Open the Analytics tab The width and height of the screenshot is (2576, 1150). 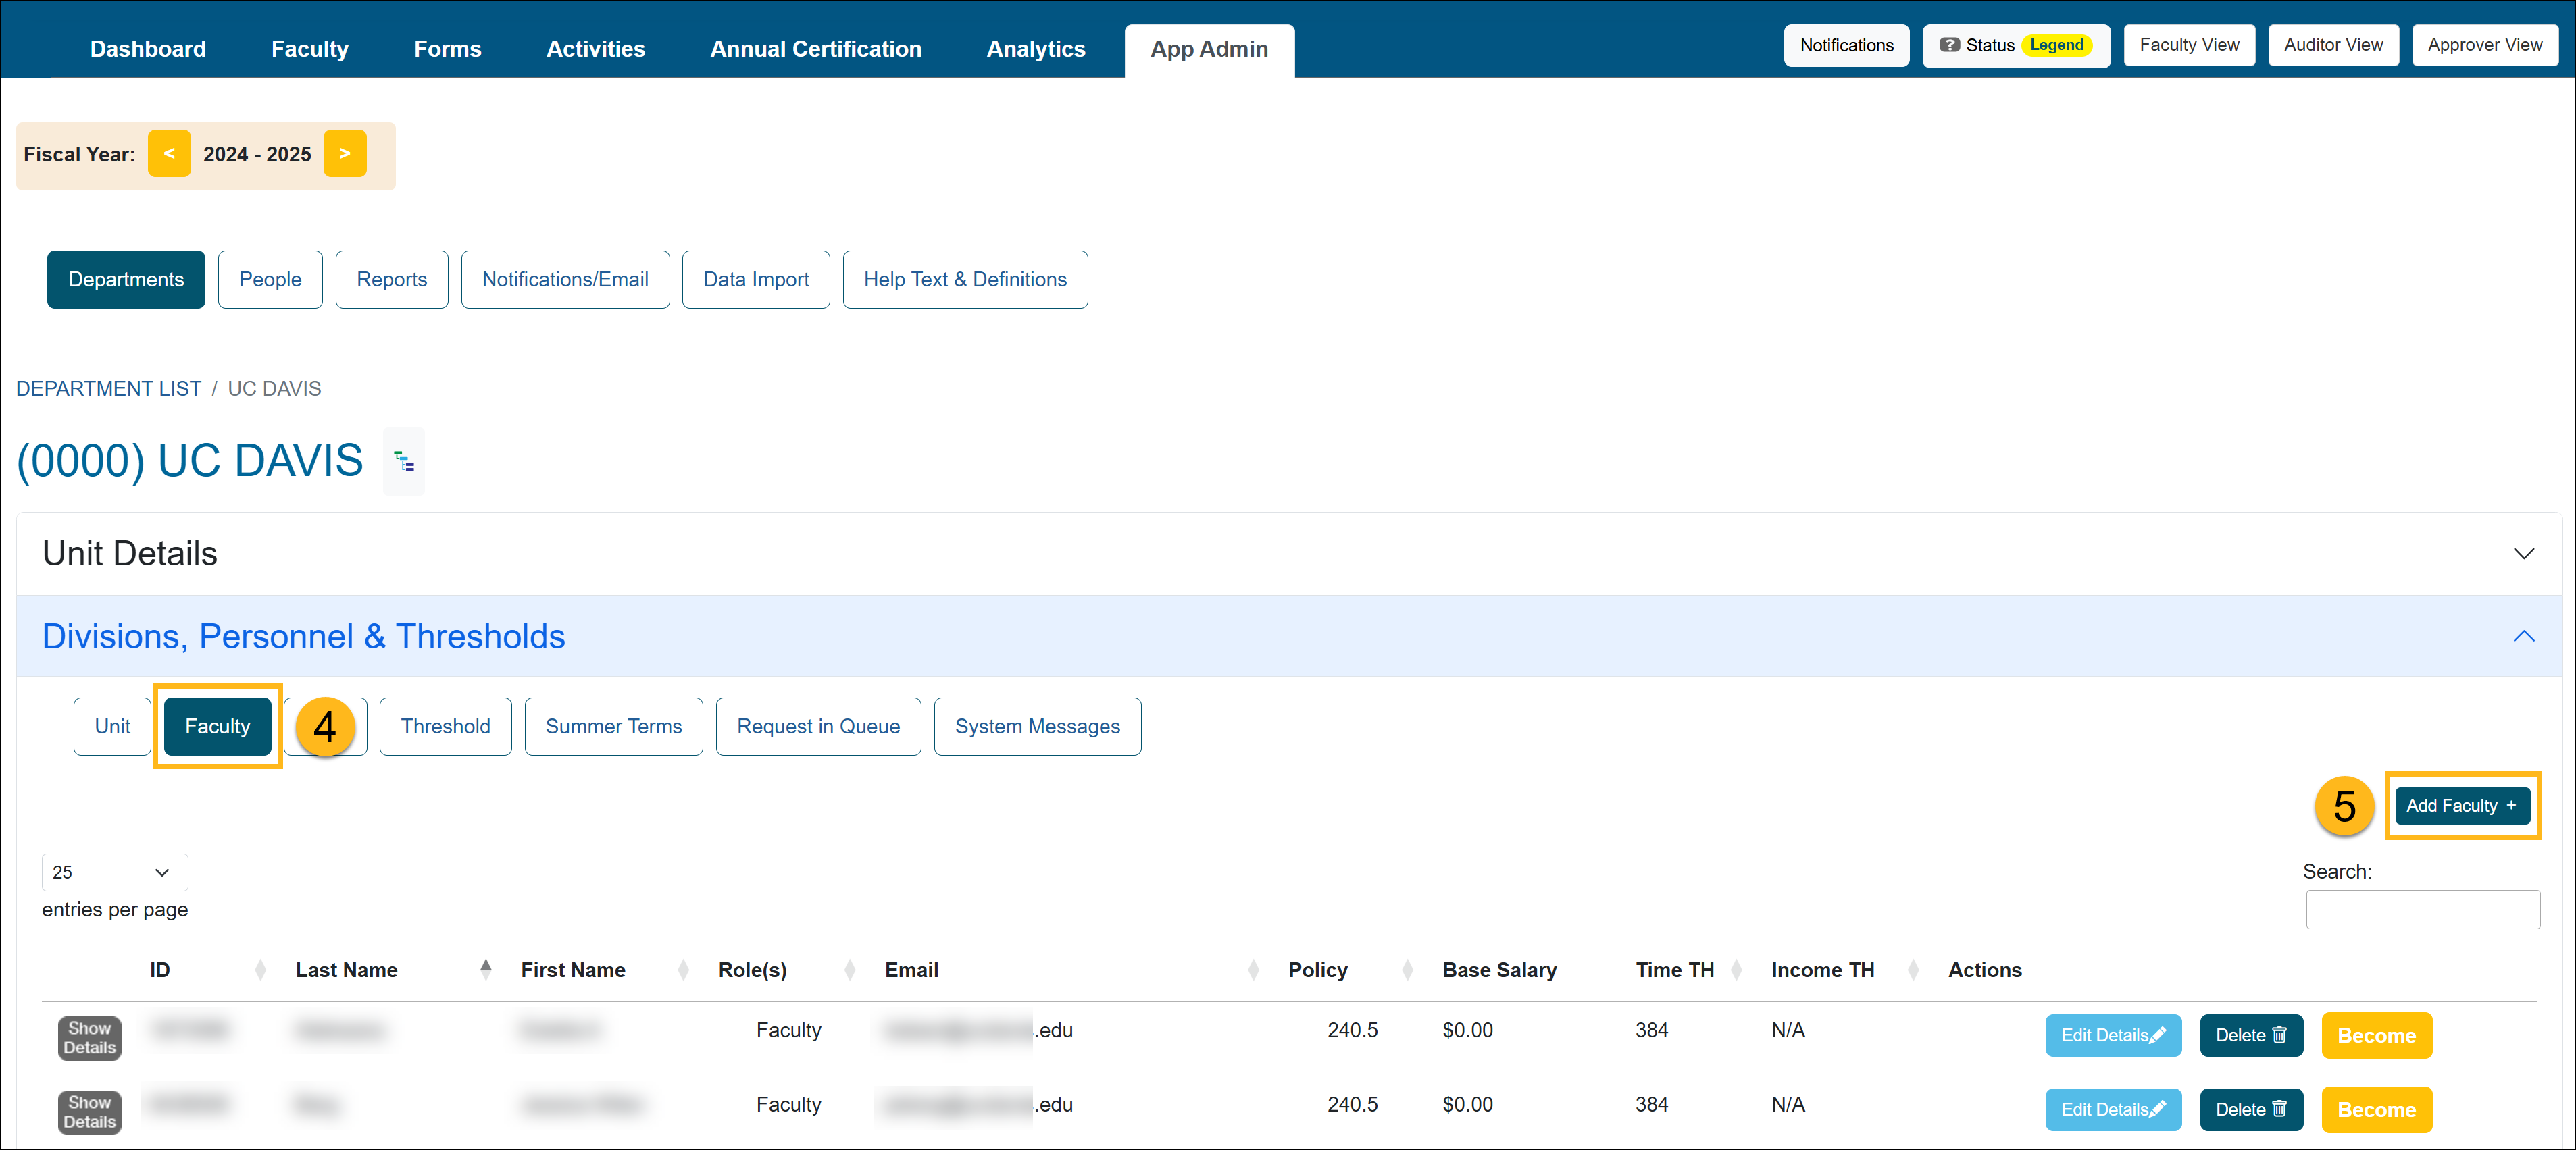pyautogui.click(x=1036, y=49)
